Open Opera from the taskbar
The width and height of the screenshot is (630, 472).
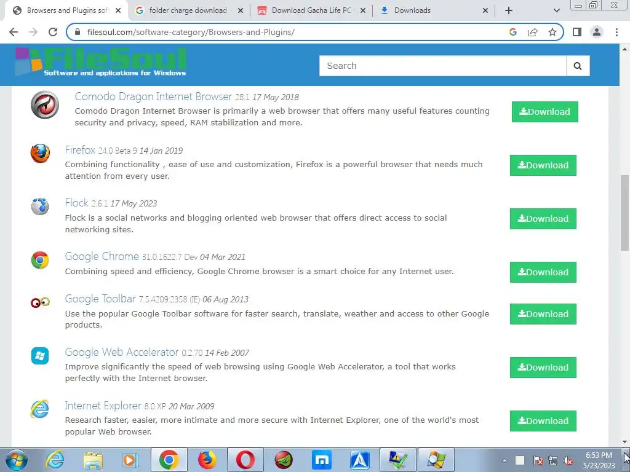(x=245, y=460)
